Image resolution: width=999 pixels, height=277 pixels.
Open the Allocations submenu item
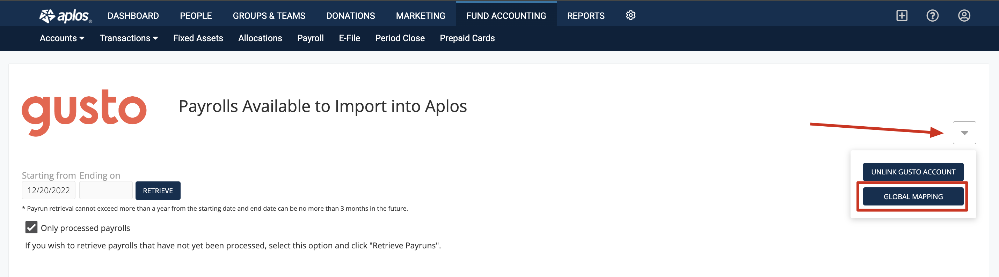pyautogui.click(x=260, y=38)
